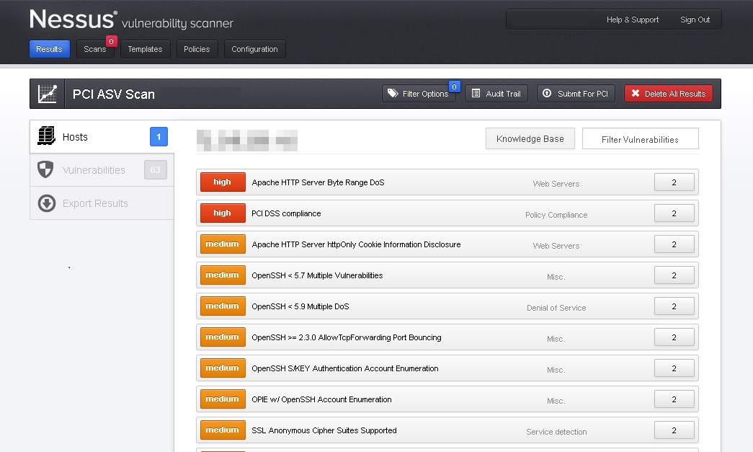Go to the Configuration tab
The image size is (753, 452).
[254, 49]
